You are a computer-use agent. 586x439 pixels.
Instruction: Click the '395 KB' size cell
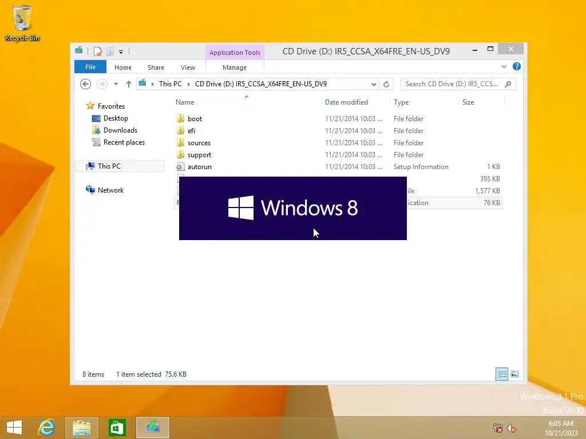click(490, 179)
